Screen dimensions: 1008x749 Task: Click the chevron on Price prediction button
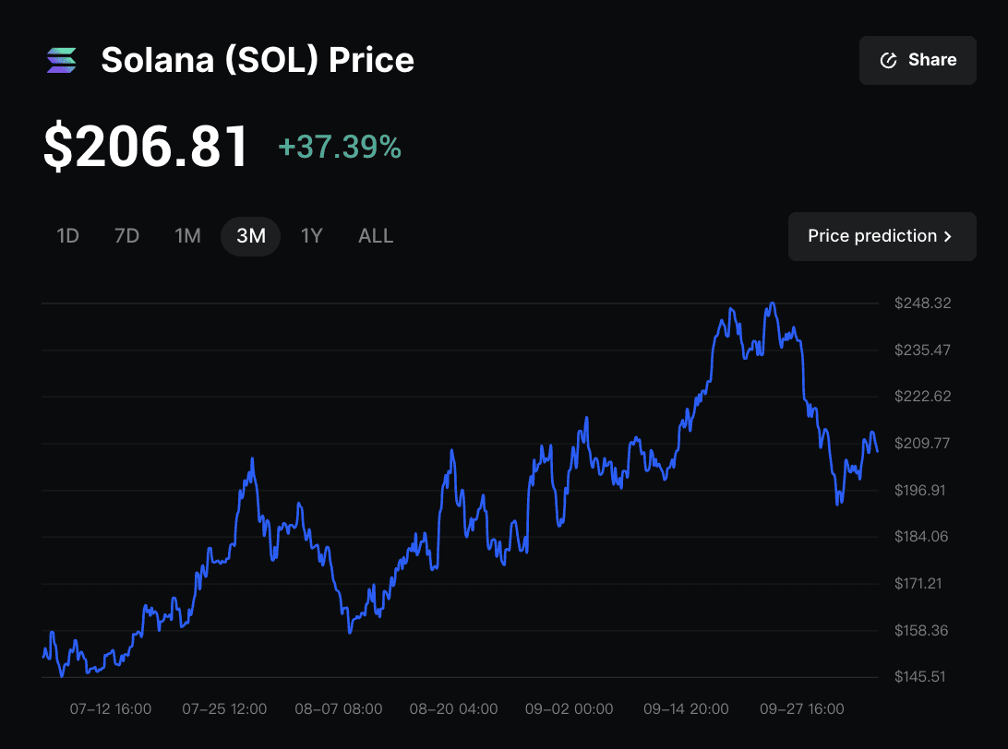[948, 236]
